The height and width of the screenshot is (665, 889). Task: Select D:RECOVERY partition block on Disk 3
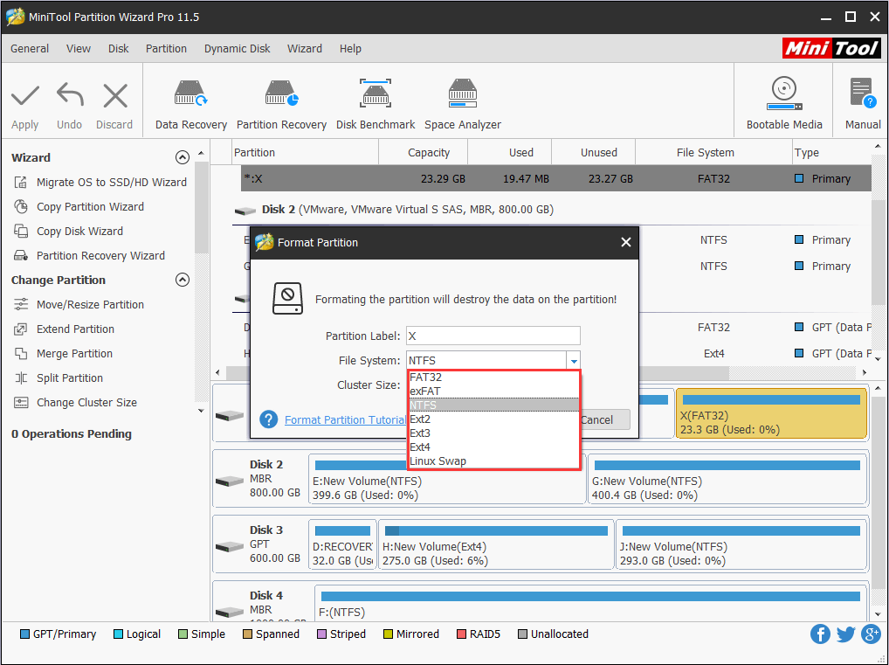coord(342,544)
